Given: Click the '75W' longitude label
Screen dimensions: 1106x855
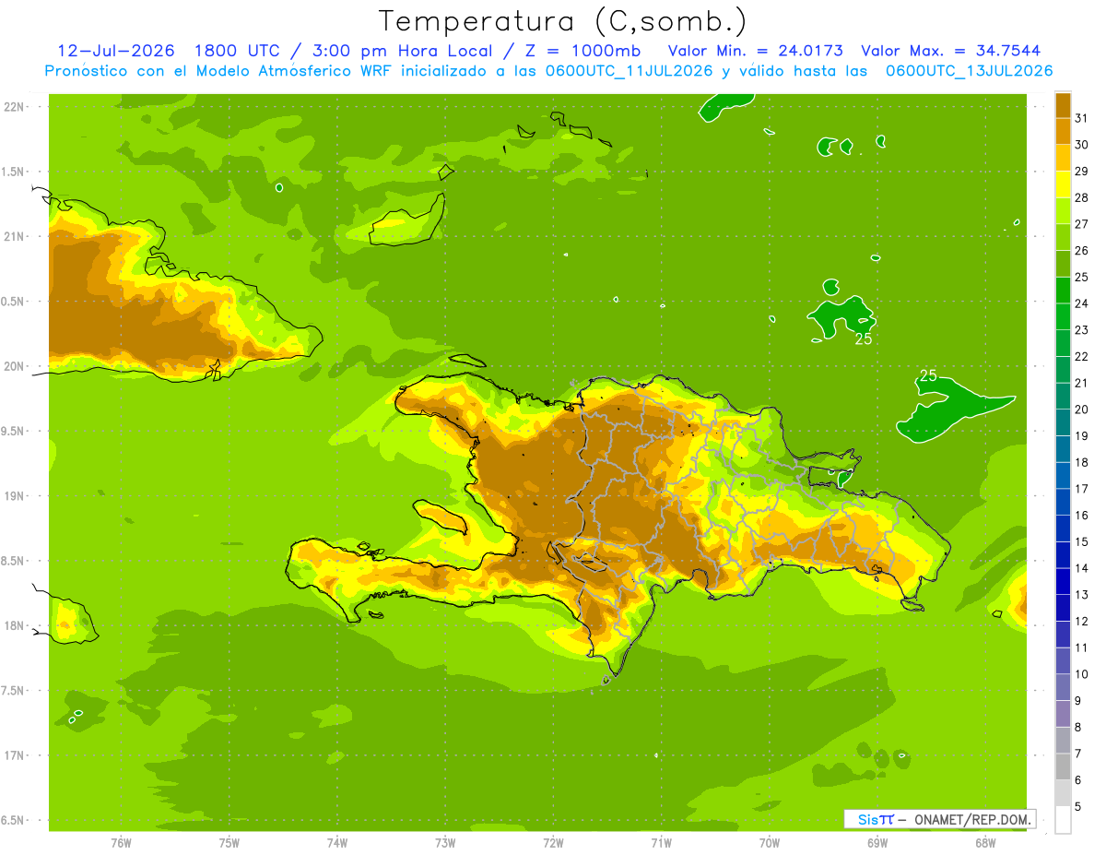Looking at the screenshot, I should click(x=229, y=843).
